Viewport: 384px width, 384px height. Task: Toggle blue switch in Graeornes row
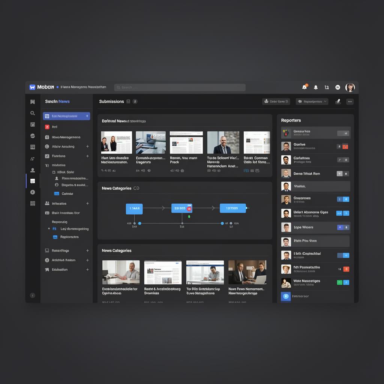343,199
